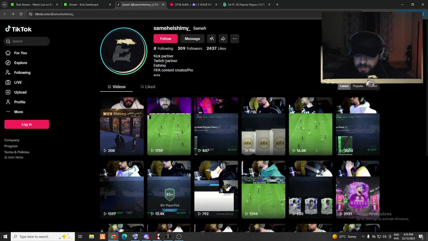Screen dimensions: 428x241
Task: Open the notification center icon
Action: coord(421,237)
